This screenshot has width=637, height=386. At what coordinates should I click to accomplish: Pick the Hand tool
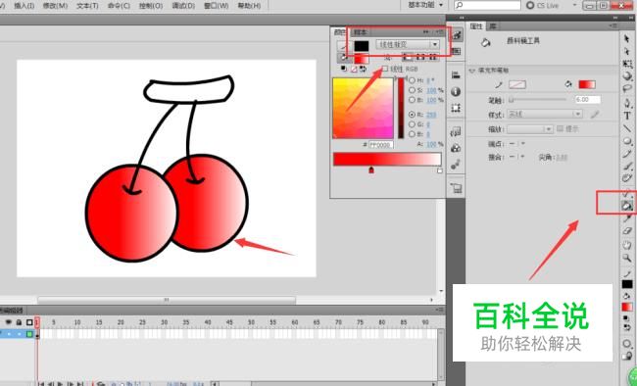627,245
